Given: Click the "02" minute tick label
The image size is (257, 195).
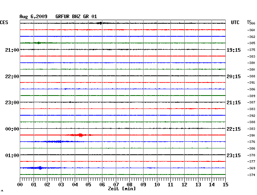Looking at the screenshot, I should pos(47,184).
